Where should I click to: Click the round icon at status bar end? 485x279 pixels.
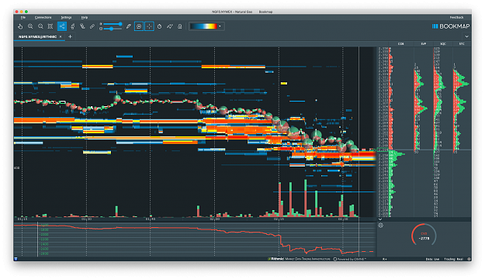click(469, 259)
